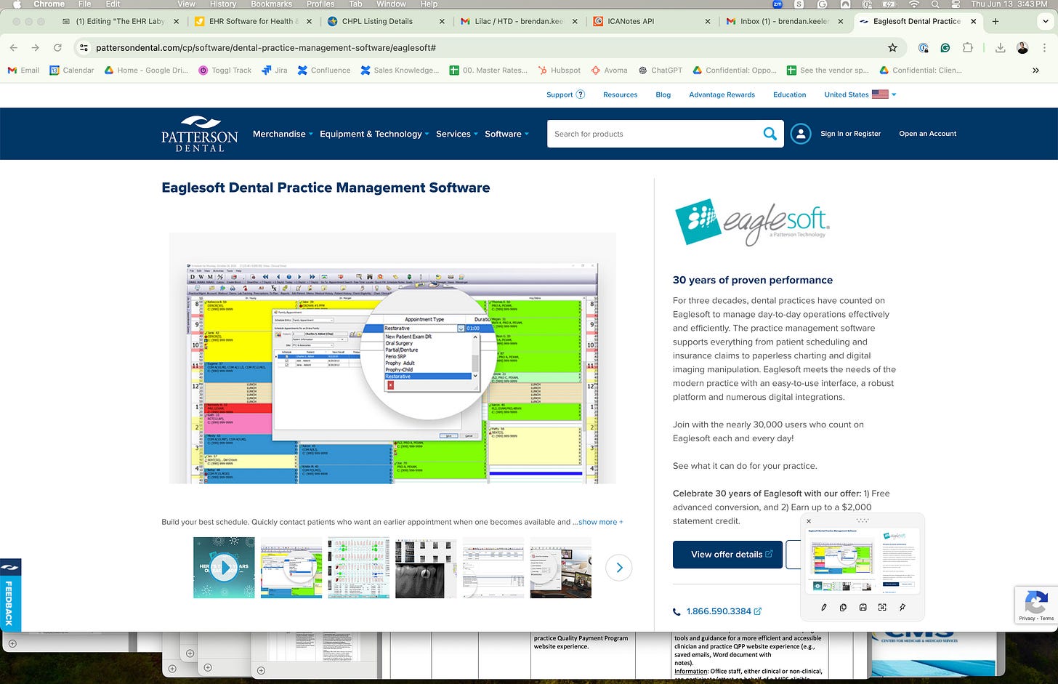This screenshot has height=684, width=1058.
Task: Open the Hubspot bookmark
Action: pyautogui.click(x=559, y=71)
